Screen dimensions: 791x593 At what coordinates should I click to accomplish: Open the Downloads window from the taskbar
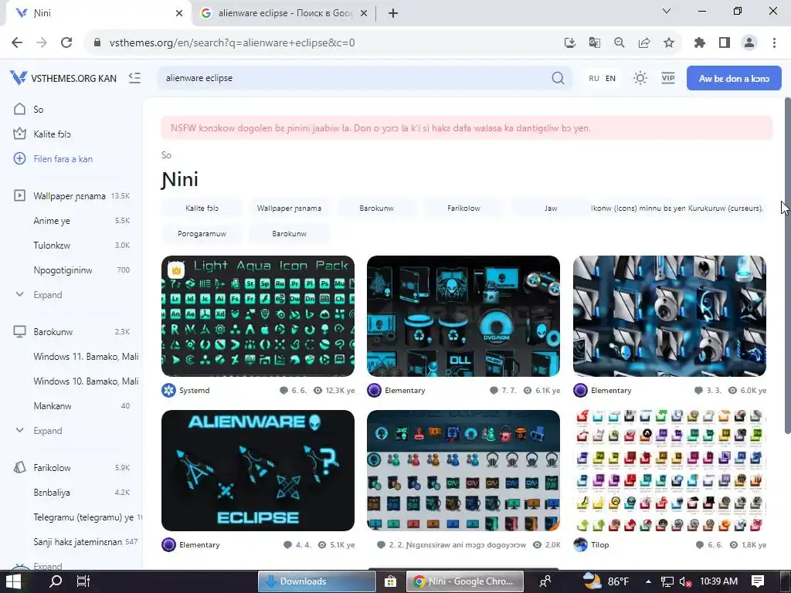click(317, 581)
